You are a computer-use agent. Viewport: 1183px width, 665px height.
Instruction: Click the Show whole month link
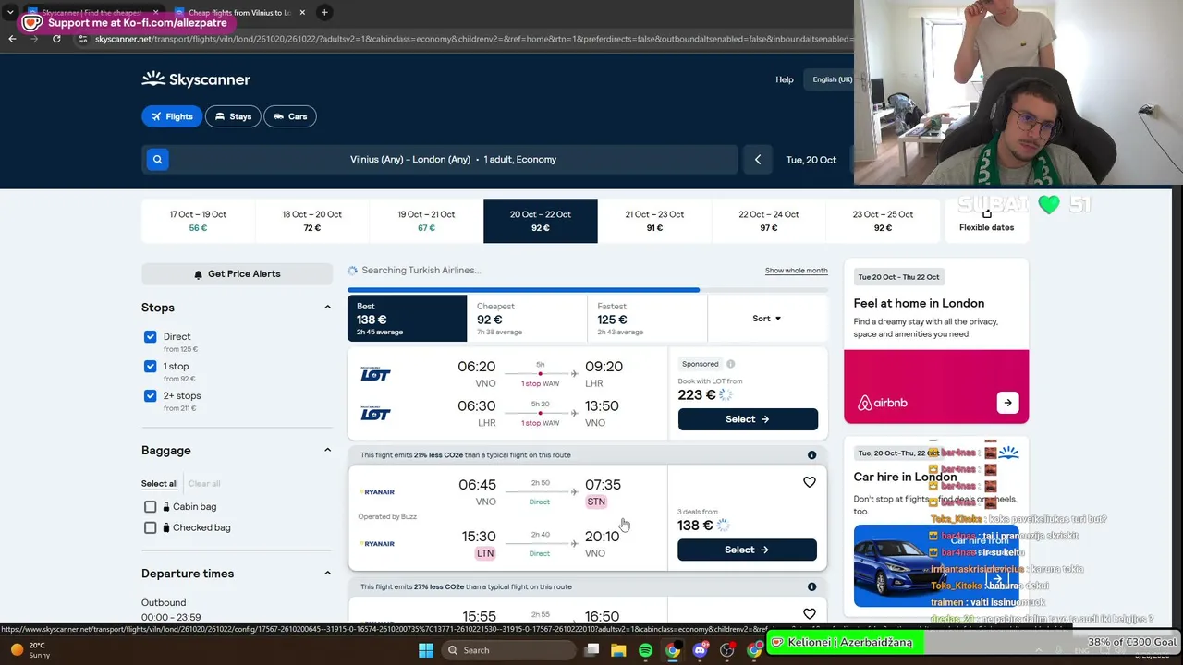797,271
